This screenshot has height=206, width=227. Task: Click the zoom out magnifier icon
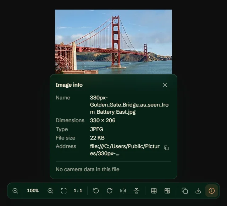tap(15, 191)
